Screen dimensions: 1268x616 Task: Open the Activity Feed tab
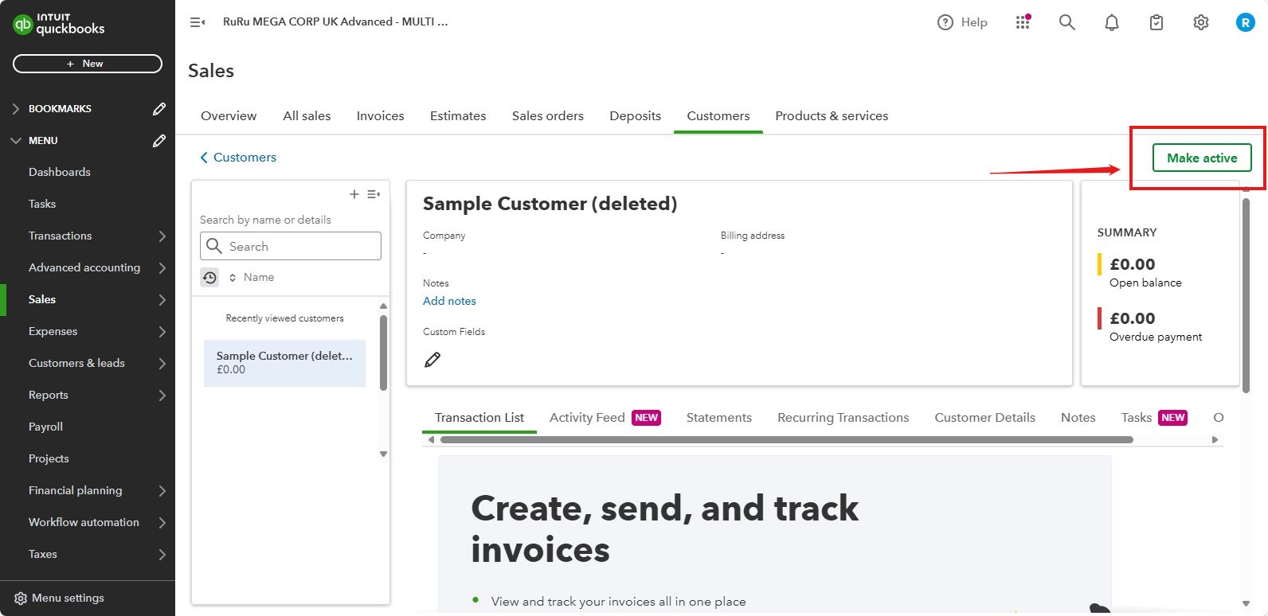click(x=587, y=417)
